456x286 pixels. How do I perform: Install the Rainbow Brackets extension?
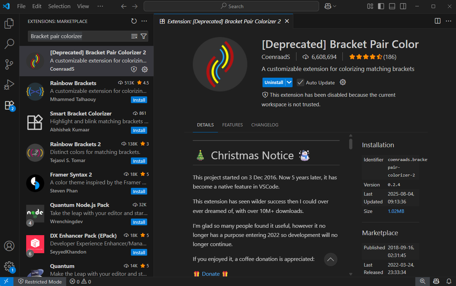139,100
